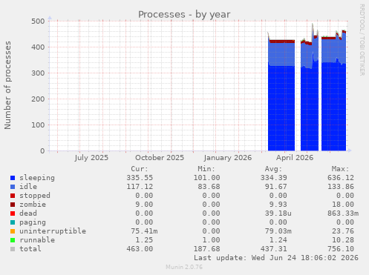Click dead max value 863.33m
The width and height of the screenshot is (369, 275).
(343, 213)
